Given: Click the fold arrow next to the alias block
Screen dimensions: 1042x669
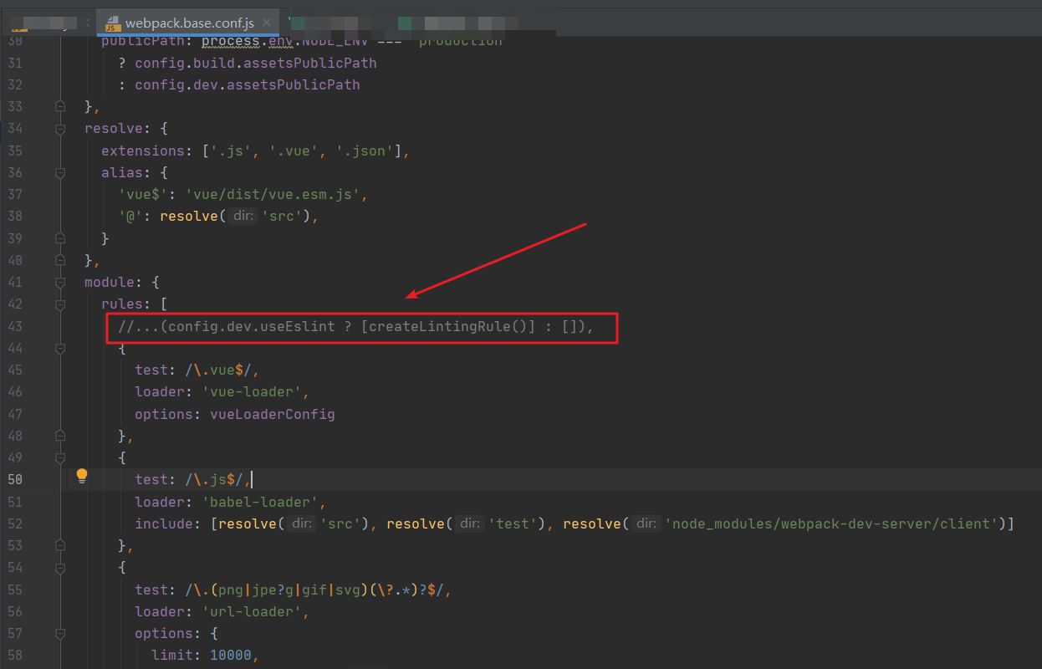Looking at the screenshot, I should 59,173.
